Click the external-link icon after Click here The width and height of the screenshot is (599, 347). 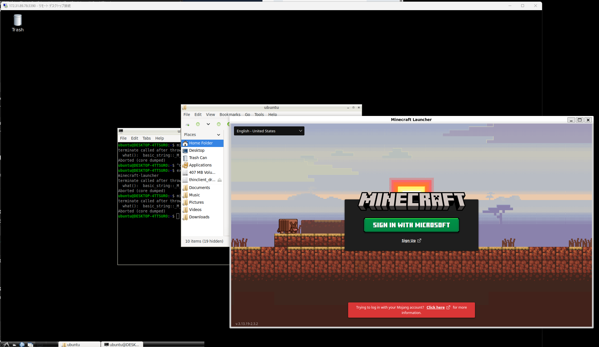point(448,308)
